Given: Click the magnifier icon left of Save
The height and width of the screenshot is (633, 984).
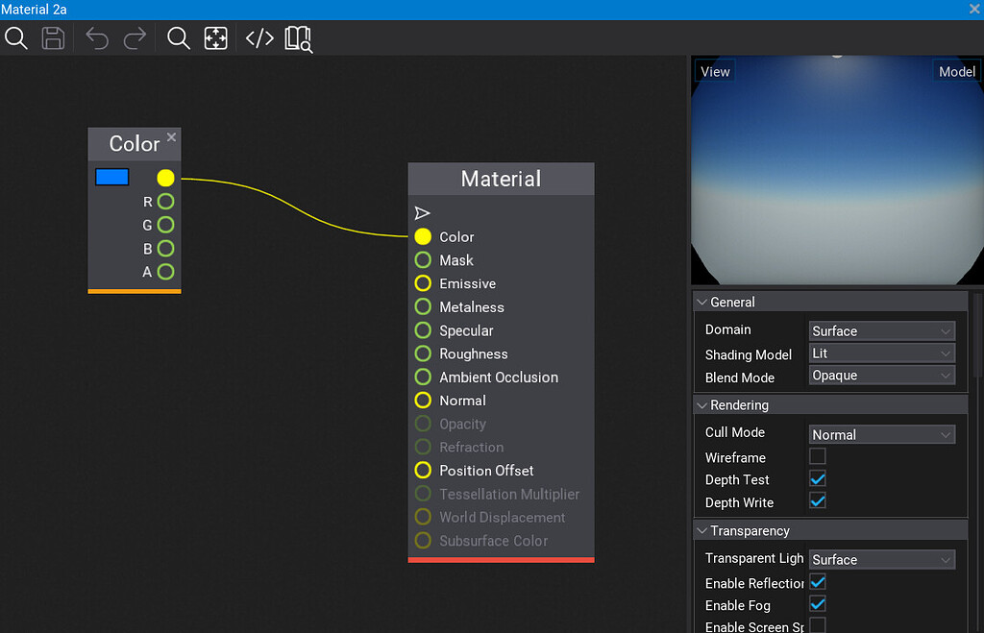Looking at the screenshot, I should (16, 38).
